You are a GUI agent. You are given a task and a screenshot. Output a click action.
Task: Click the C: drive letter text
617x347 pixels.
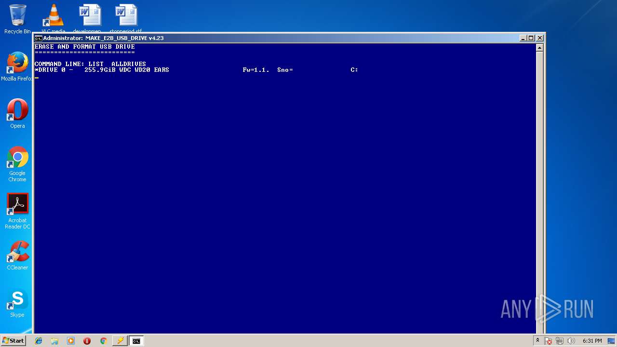[354, 70]
